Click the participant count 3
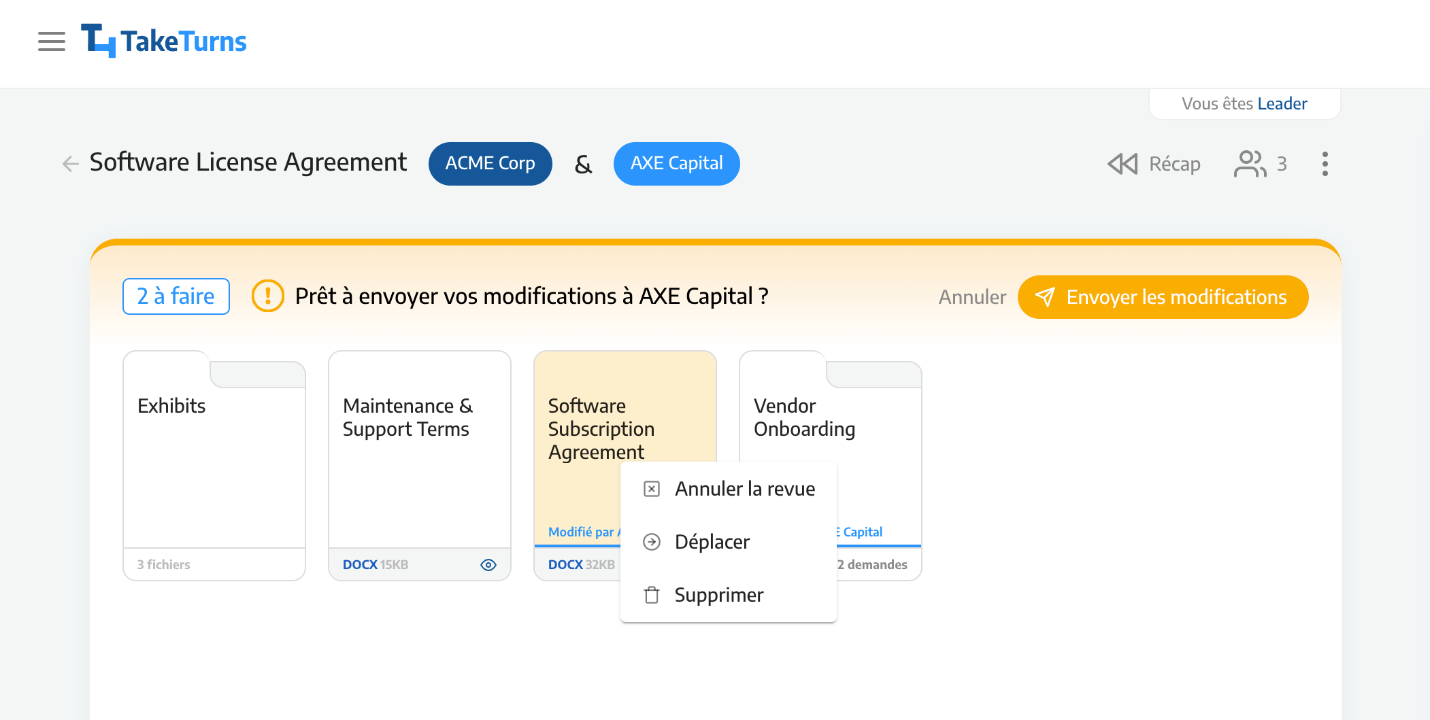The image size is (1430, 720). click(x=1282, y=164)
